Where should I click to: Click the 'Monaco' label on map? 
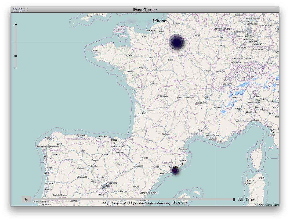(237, 132)
